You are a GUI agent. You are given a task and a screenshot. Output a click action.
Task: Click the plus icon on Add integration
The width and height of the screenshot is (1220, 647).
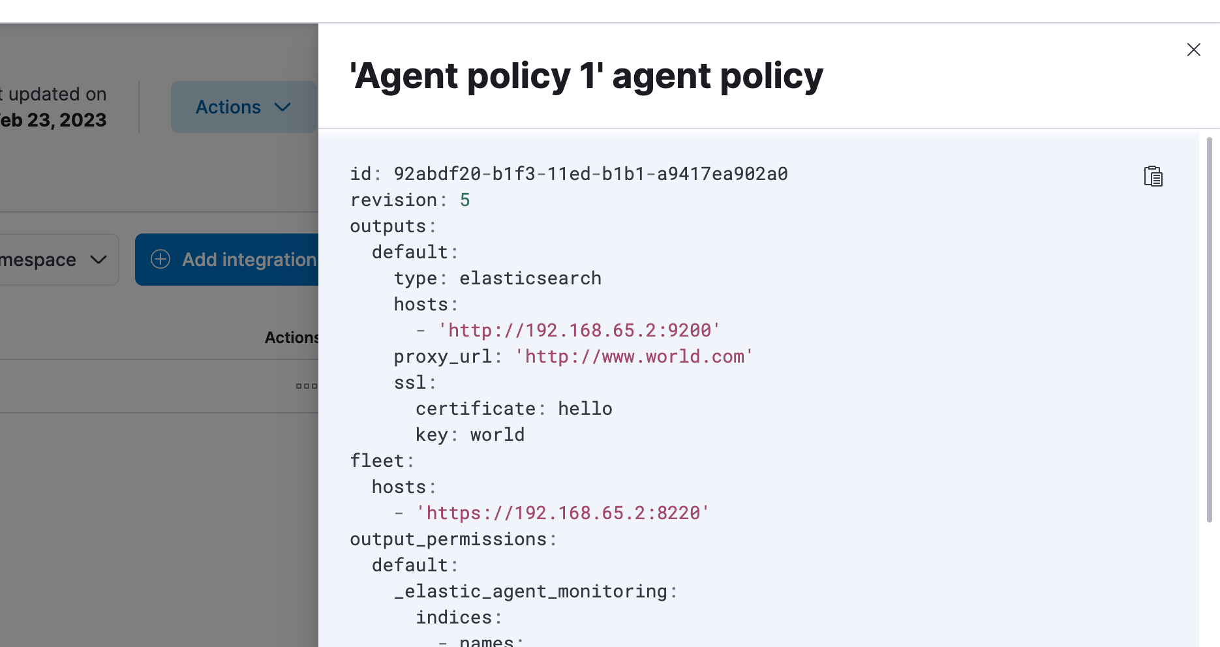coord(160,260)
